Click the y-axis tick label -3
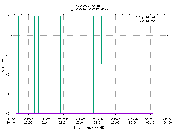This screenshot has height=130, width=173. pos(7,74)
